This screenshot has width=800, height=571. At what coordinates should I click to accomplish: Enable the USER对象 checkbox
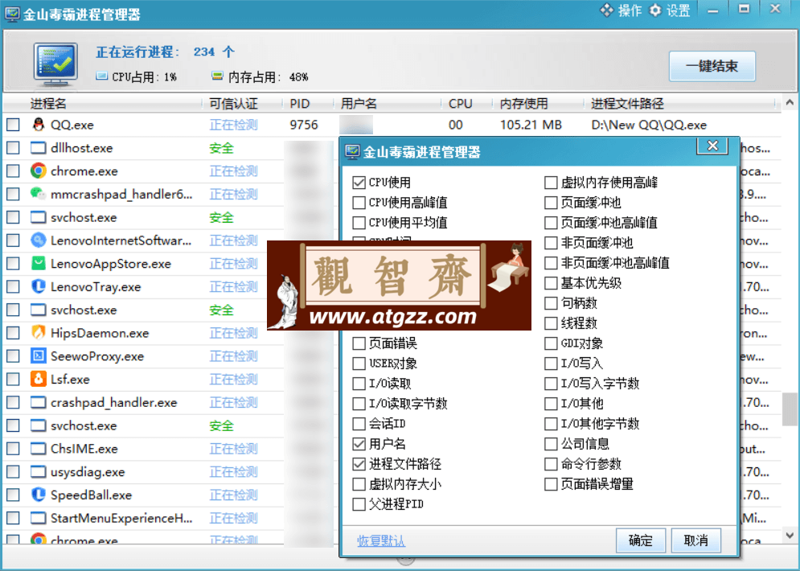point(359,364)
